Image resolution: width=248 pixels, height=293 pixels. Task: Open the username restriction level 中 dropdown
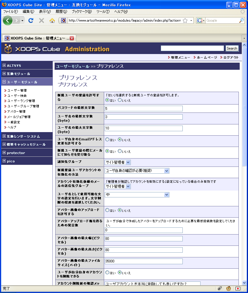click(137, 195)
